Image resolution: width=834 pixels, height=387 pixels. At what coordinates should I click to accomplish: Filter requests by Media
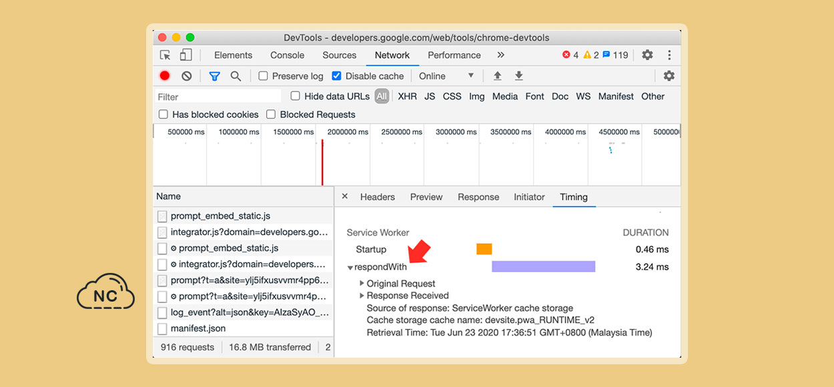point(505,96)
